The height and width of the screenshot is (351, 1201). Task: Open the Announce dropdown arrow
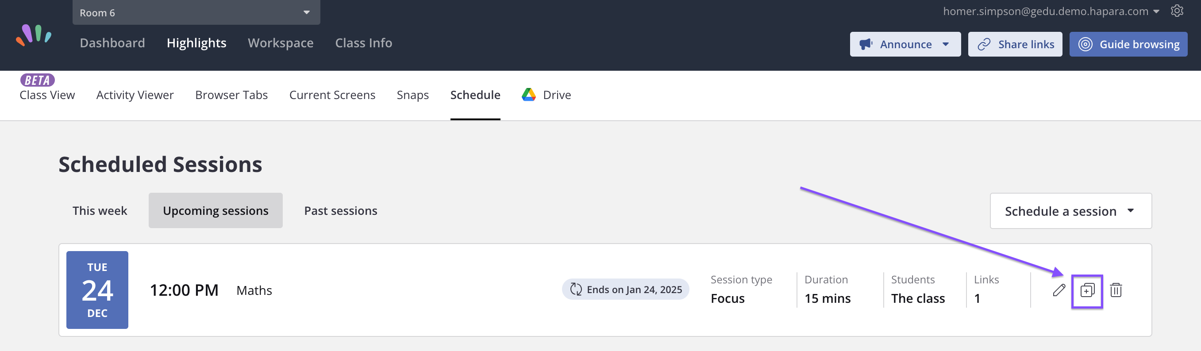click(x=946, y=45)
